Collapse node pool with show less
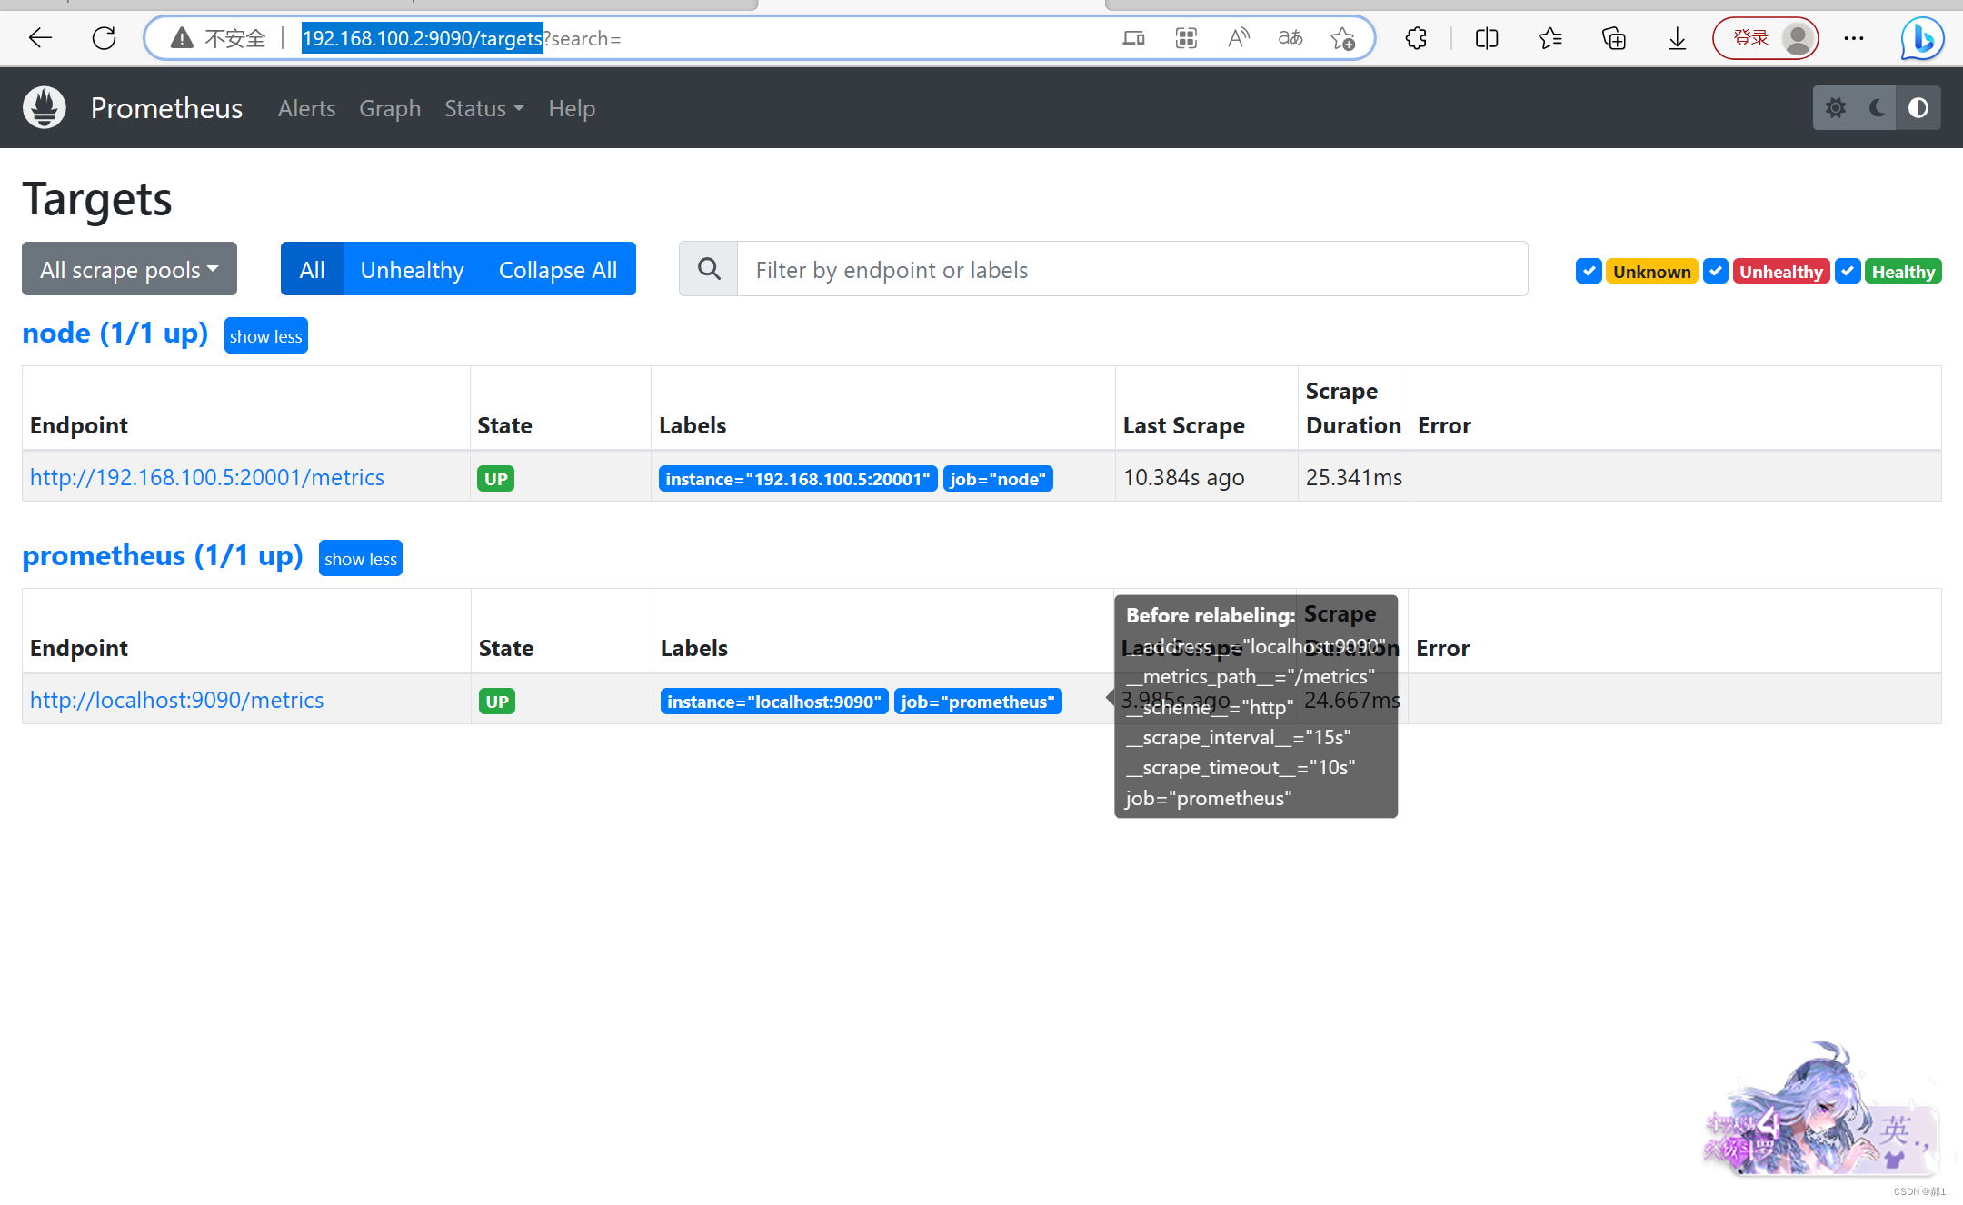1963x1205 pixels. (265, 336)
